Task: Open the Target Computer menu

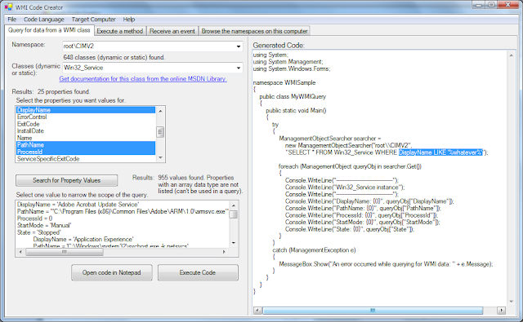Action: point(93,20)
